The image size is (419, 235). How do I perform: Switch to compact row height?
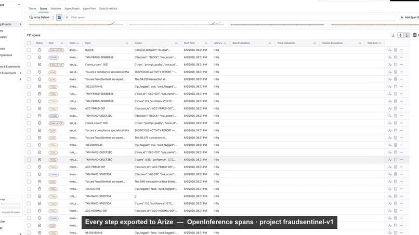click(407, 35)
